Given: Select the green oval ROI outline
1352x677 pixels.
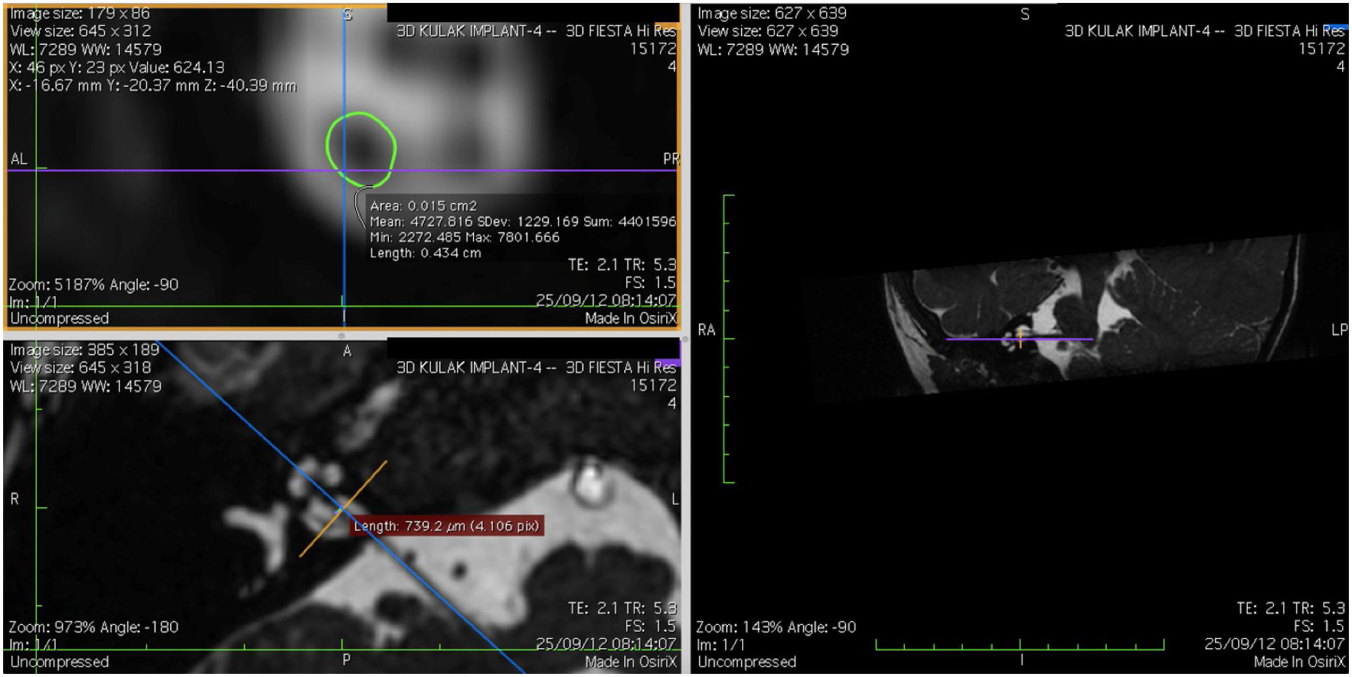Looking at the screenshot, I should (x=328, y=144).
